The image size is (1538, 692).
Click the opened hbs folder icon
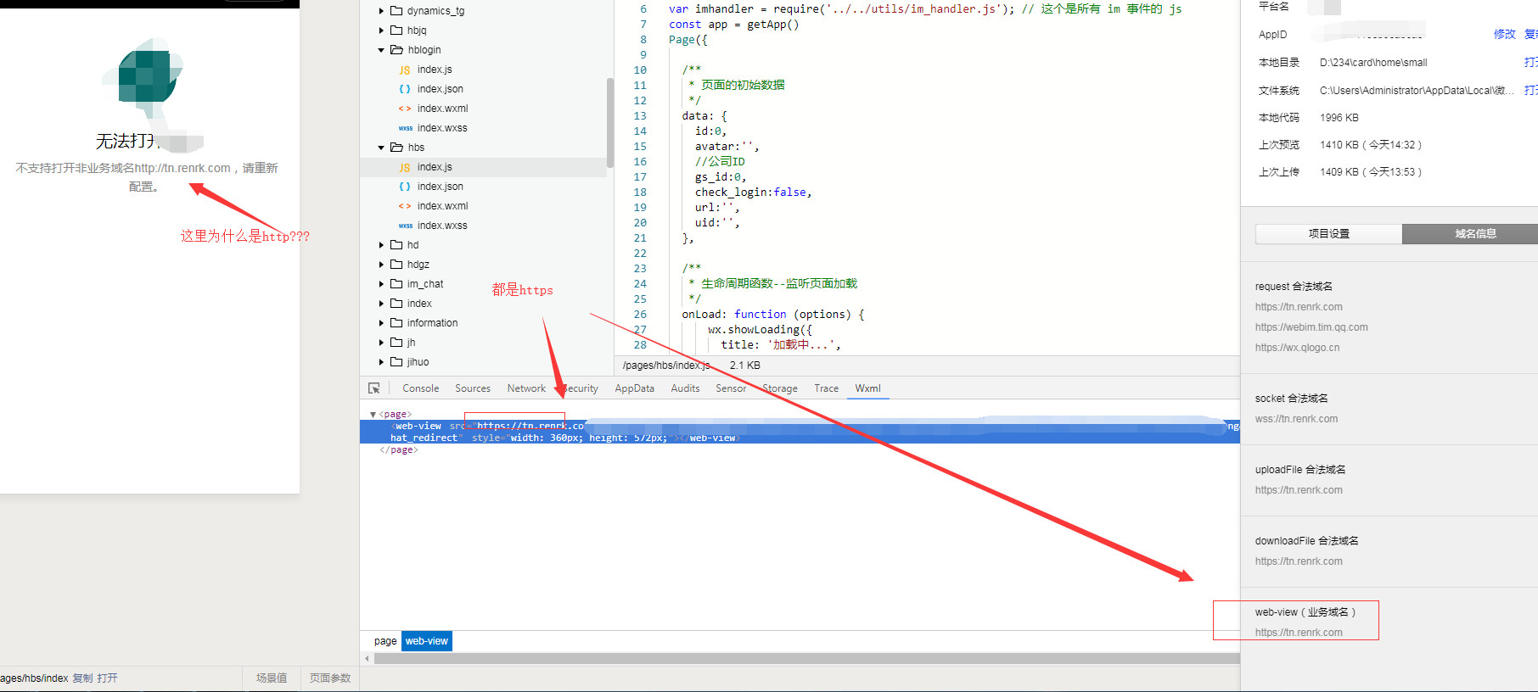click(396, 148)
